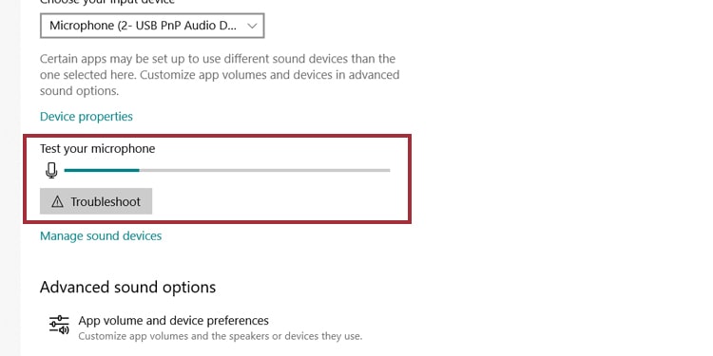Click the gray sidebar strip at left edge
The width and height of the screenshot is (713, 356).
[x=10, y=178]
